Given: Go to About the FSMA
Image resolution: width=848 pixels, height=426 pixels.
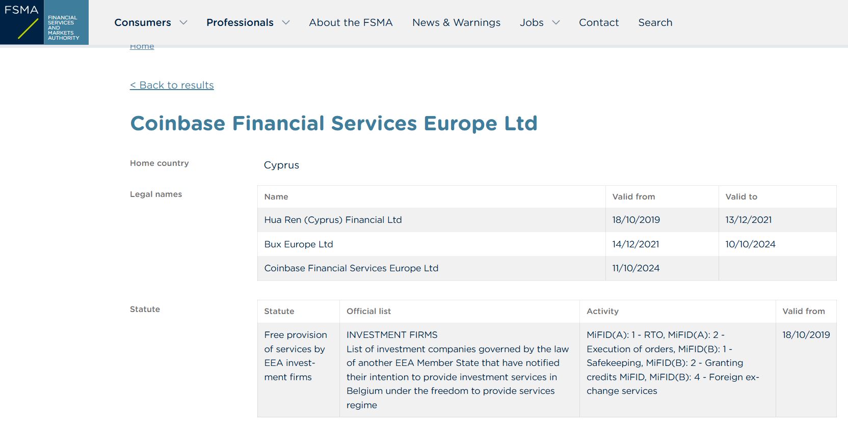Looking at the screenshot, I should 351,22.
